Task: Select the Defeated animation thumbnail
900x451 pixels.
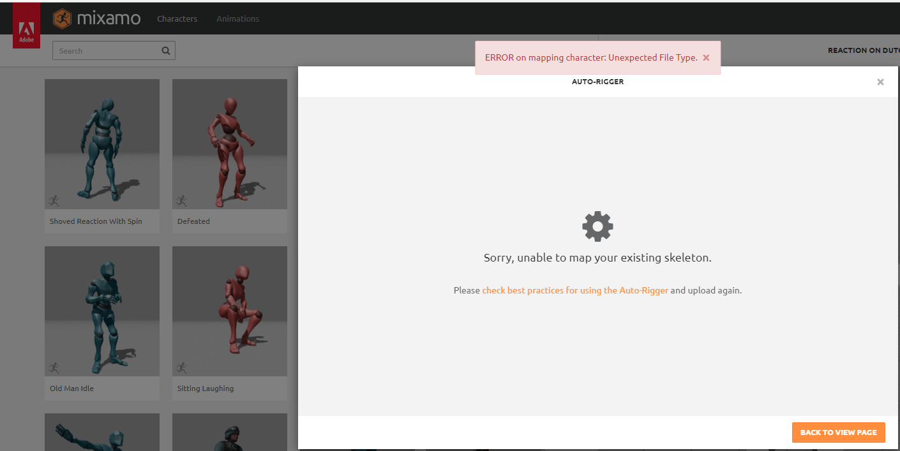Action: point(230,144)
